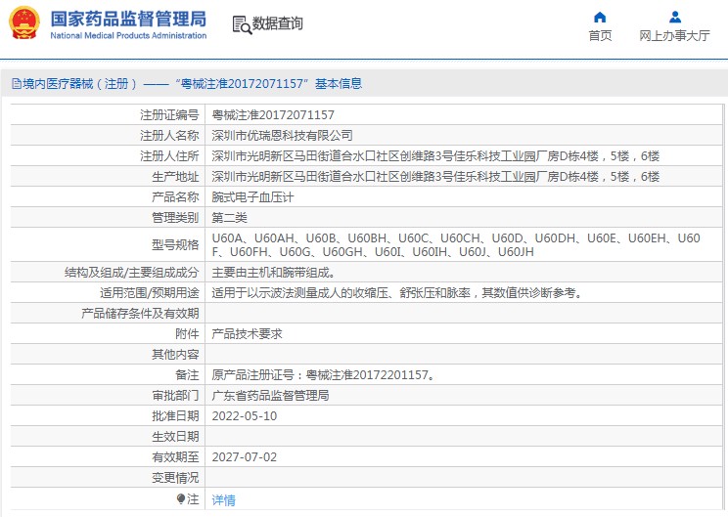Viewport: 728px width, 517px height.
Task: Select expiry date 2027-07-02
Action: point(245,457)
